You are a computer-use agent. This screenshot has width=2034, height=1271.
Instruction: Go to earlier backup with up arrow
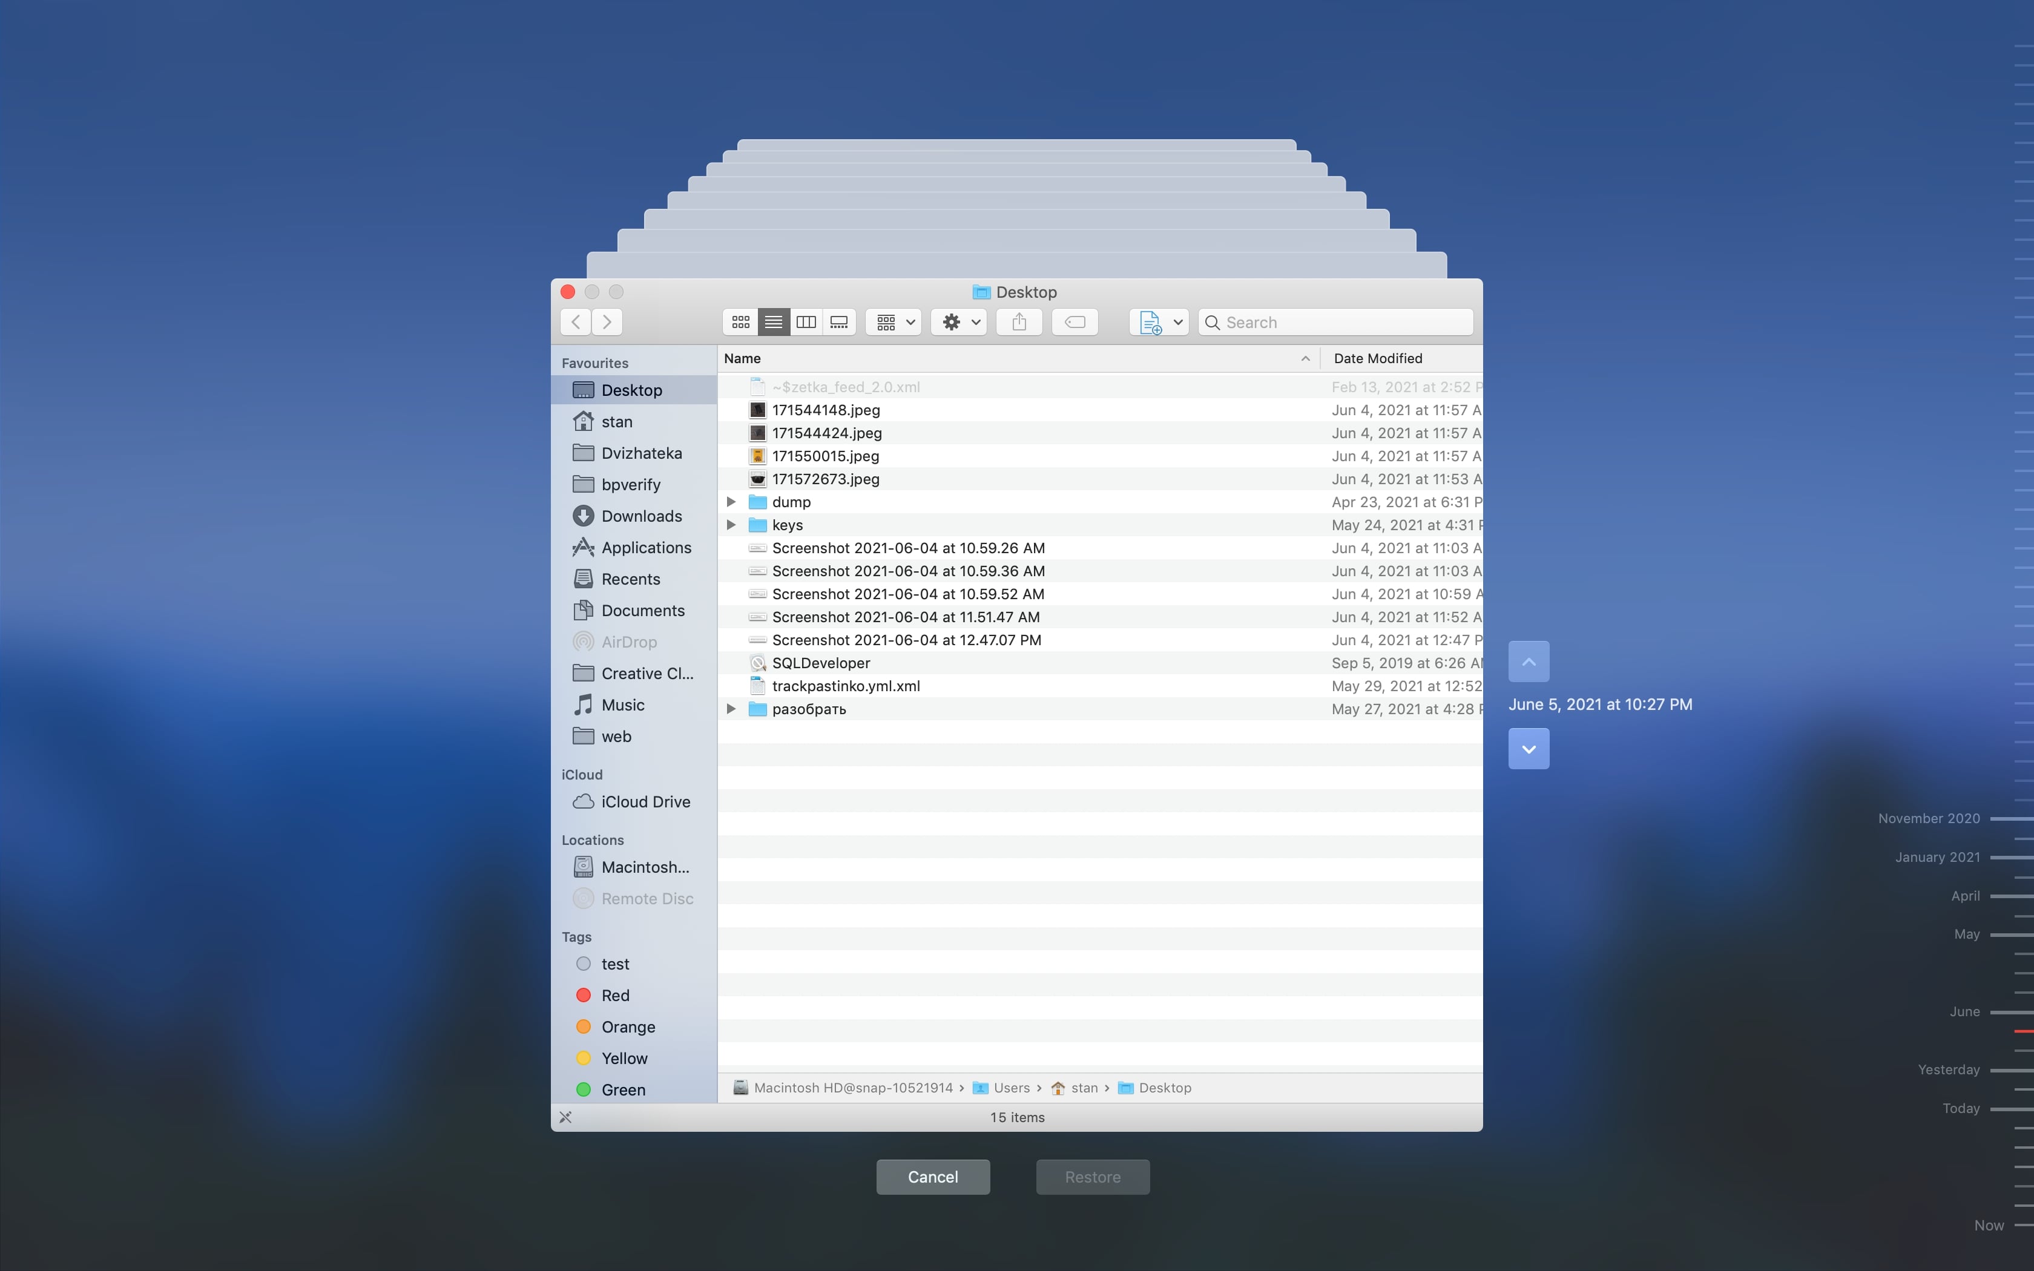1529,662
